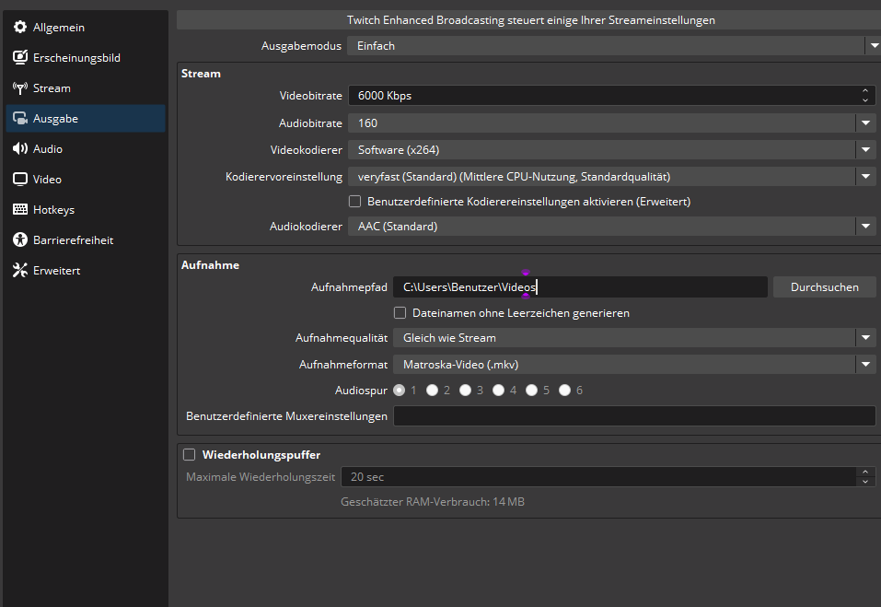This screenshot has height=607, width=881.
Task: Click the Benutzerdefinierte Muxereinstellungen text field
Action: (633, 416)
